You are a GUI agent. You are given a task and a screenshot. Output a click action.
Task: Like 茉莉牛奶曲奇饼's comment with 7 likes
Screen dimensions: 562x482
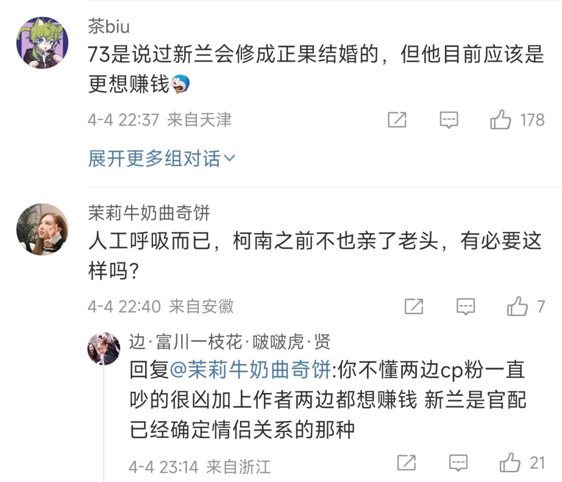[517, 307]
